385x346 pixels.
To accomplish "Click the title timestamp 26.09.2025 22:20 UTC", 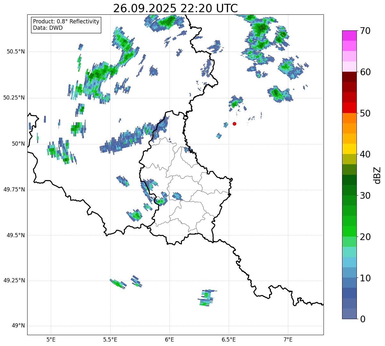I will 175,8.
